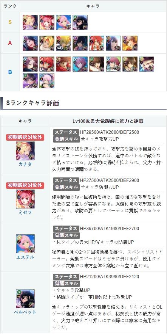Open Velvet's black-haired icon in S rank
167x334 pixels.
[80, 22]
